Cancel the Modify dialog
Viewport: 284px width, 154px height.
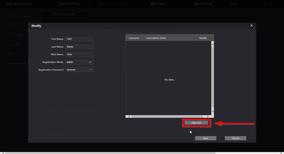[x=235, y=138]
